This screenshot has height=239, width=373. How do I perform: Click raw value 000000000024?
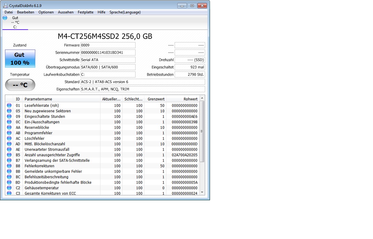(185, 193)
